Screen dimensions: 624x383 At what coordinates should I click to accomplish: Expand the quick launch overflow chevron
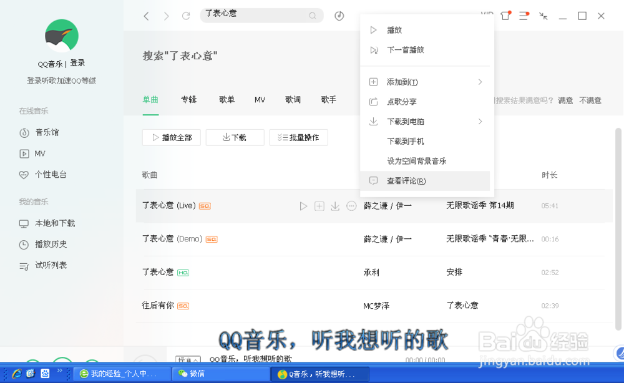pos(60,371)
